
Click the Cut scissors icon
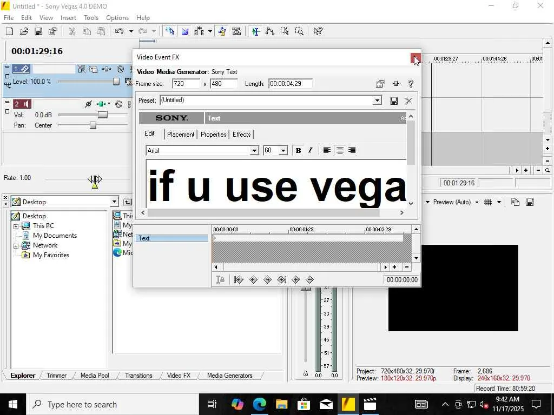tap(72, 31)
